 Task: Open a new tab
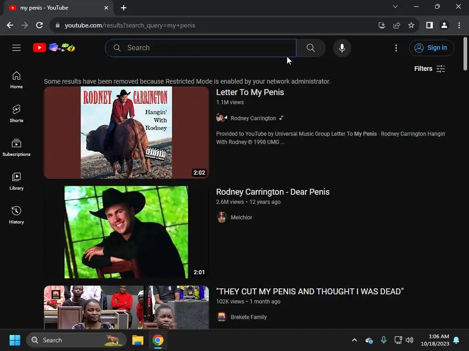pos(124,8)
